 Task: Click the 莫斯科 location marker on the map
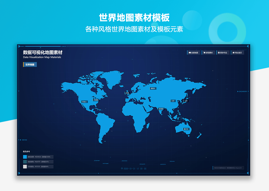[153, 89]
